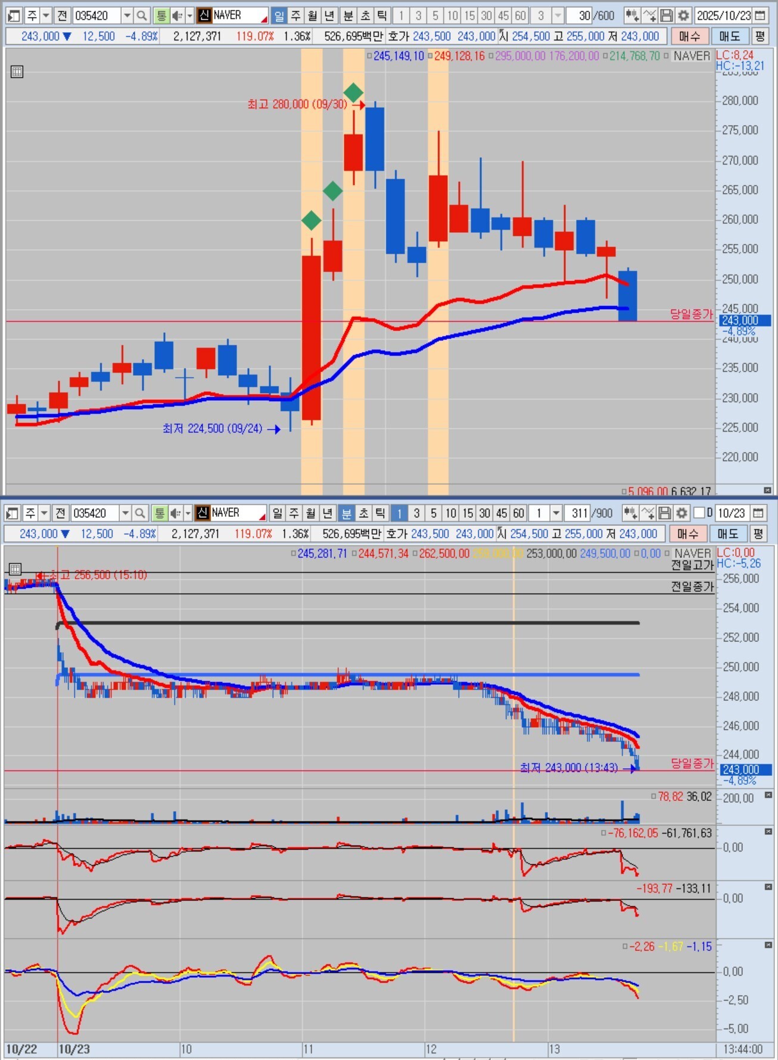
Task: Click bar count field showing 311 in bottom toolbar
Action: pyautogui.click(x=577, y=513)
